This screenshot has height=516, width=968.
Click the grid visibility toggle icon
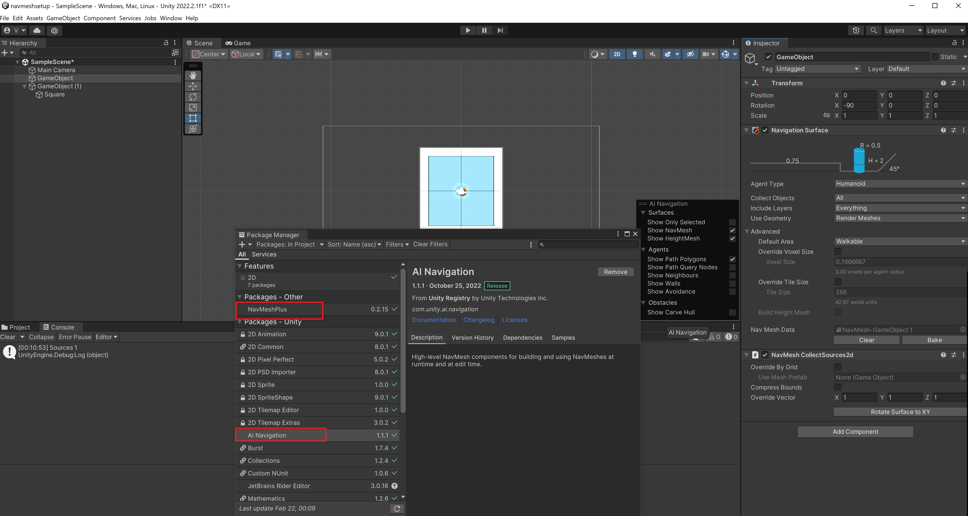tap(278, 54)
